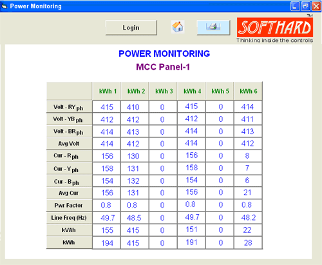Click the SOFTHARD logo
This screenshot has width=322, height=265.
coord(275,28)
